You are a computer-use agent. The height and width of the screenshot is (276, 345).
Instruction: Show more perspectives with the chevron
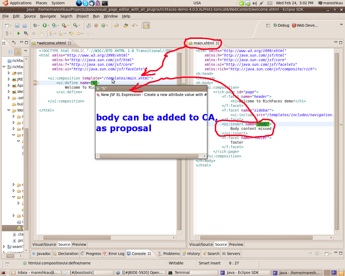[341, 25]
